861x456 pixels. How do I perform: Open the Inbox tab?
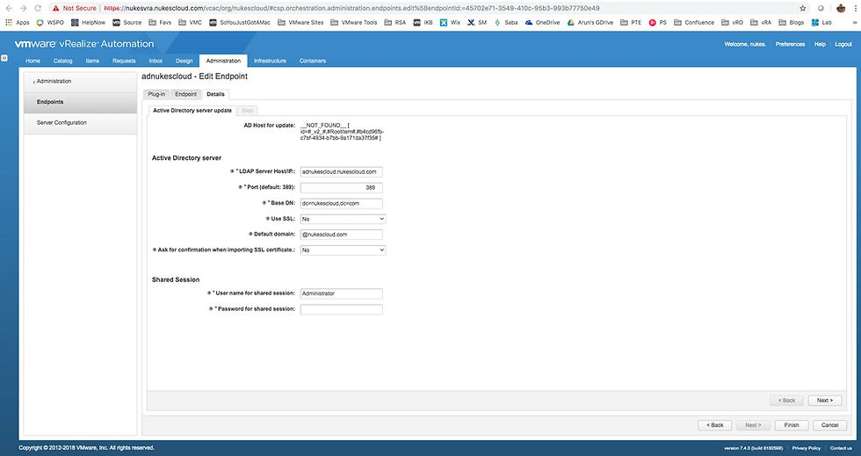pos(156,61)
